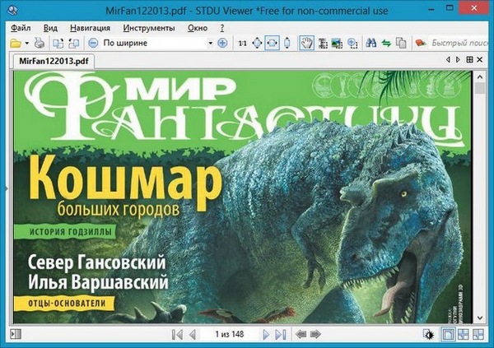Screen dimensions: 494x348
Task: Open the Вид menu
Action: (x=50, y=28)
